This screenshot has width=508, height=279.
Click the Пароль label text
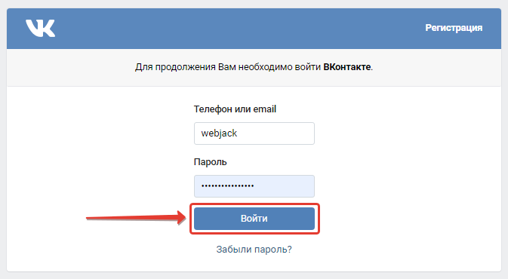tap(210, 162)
